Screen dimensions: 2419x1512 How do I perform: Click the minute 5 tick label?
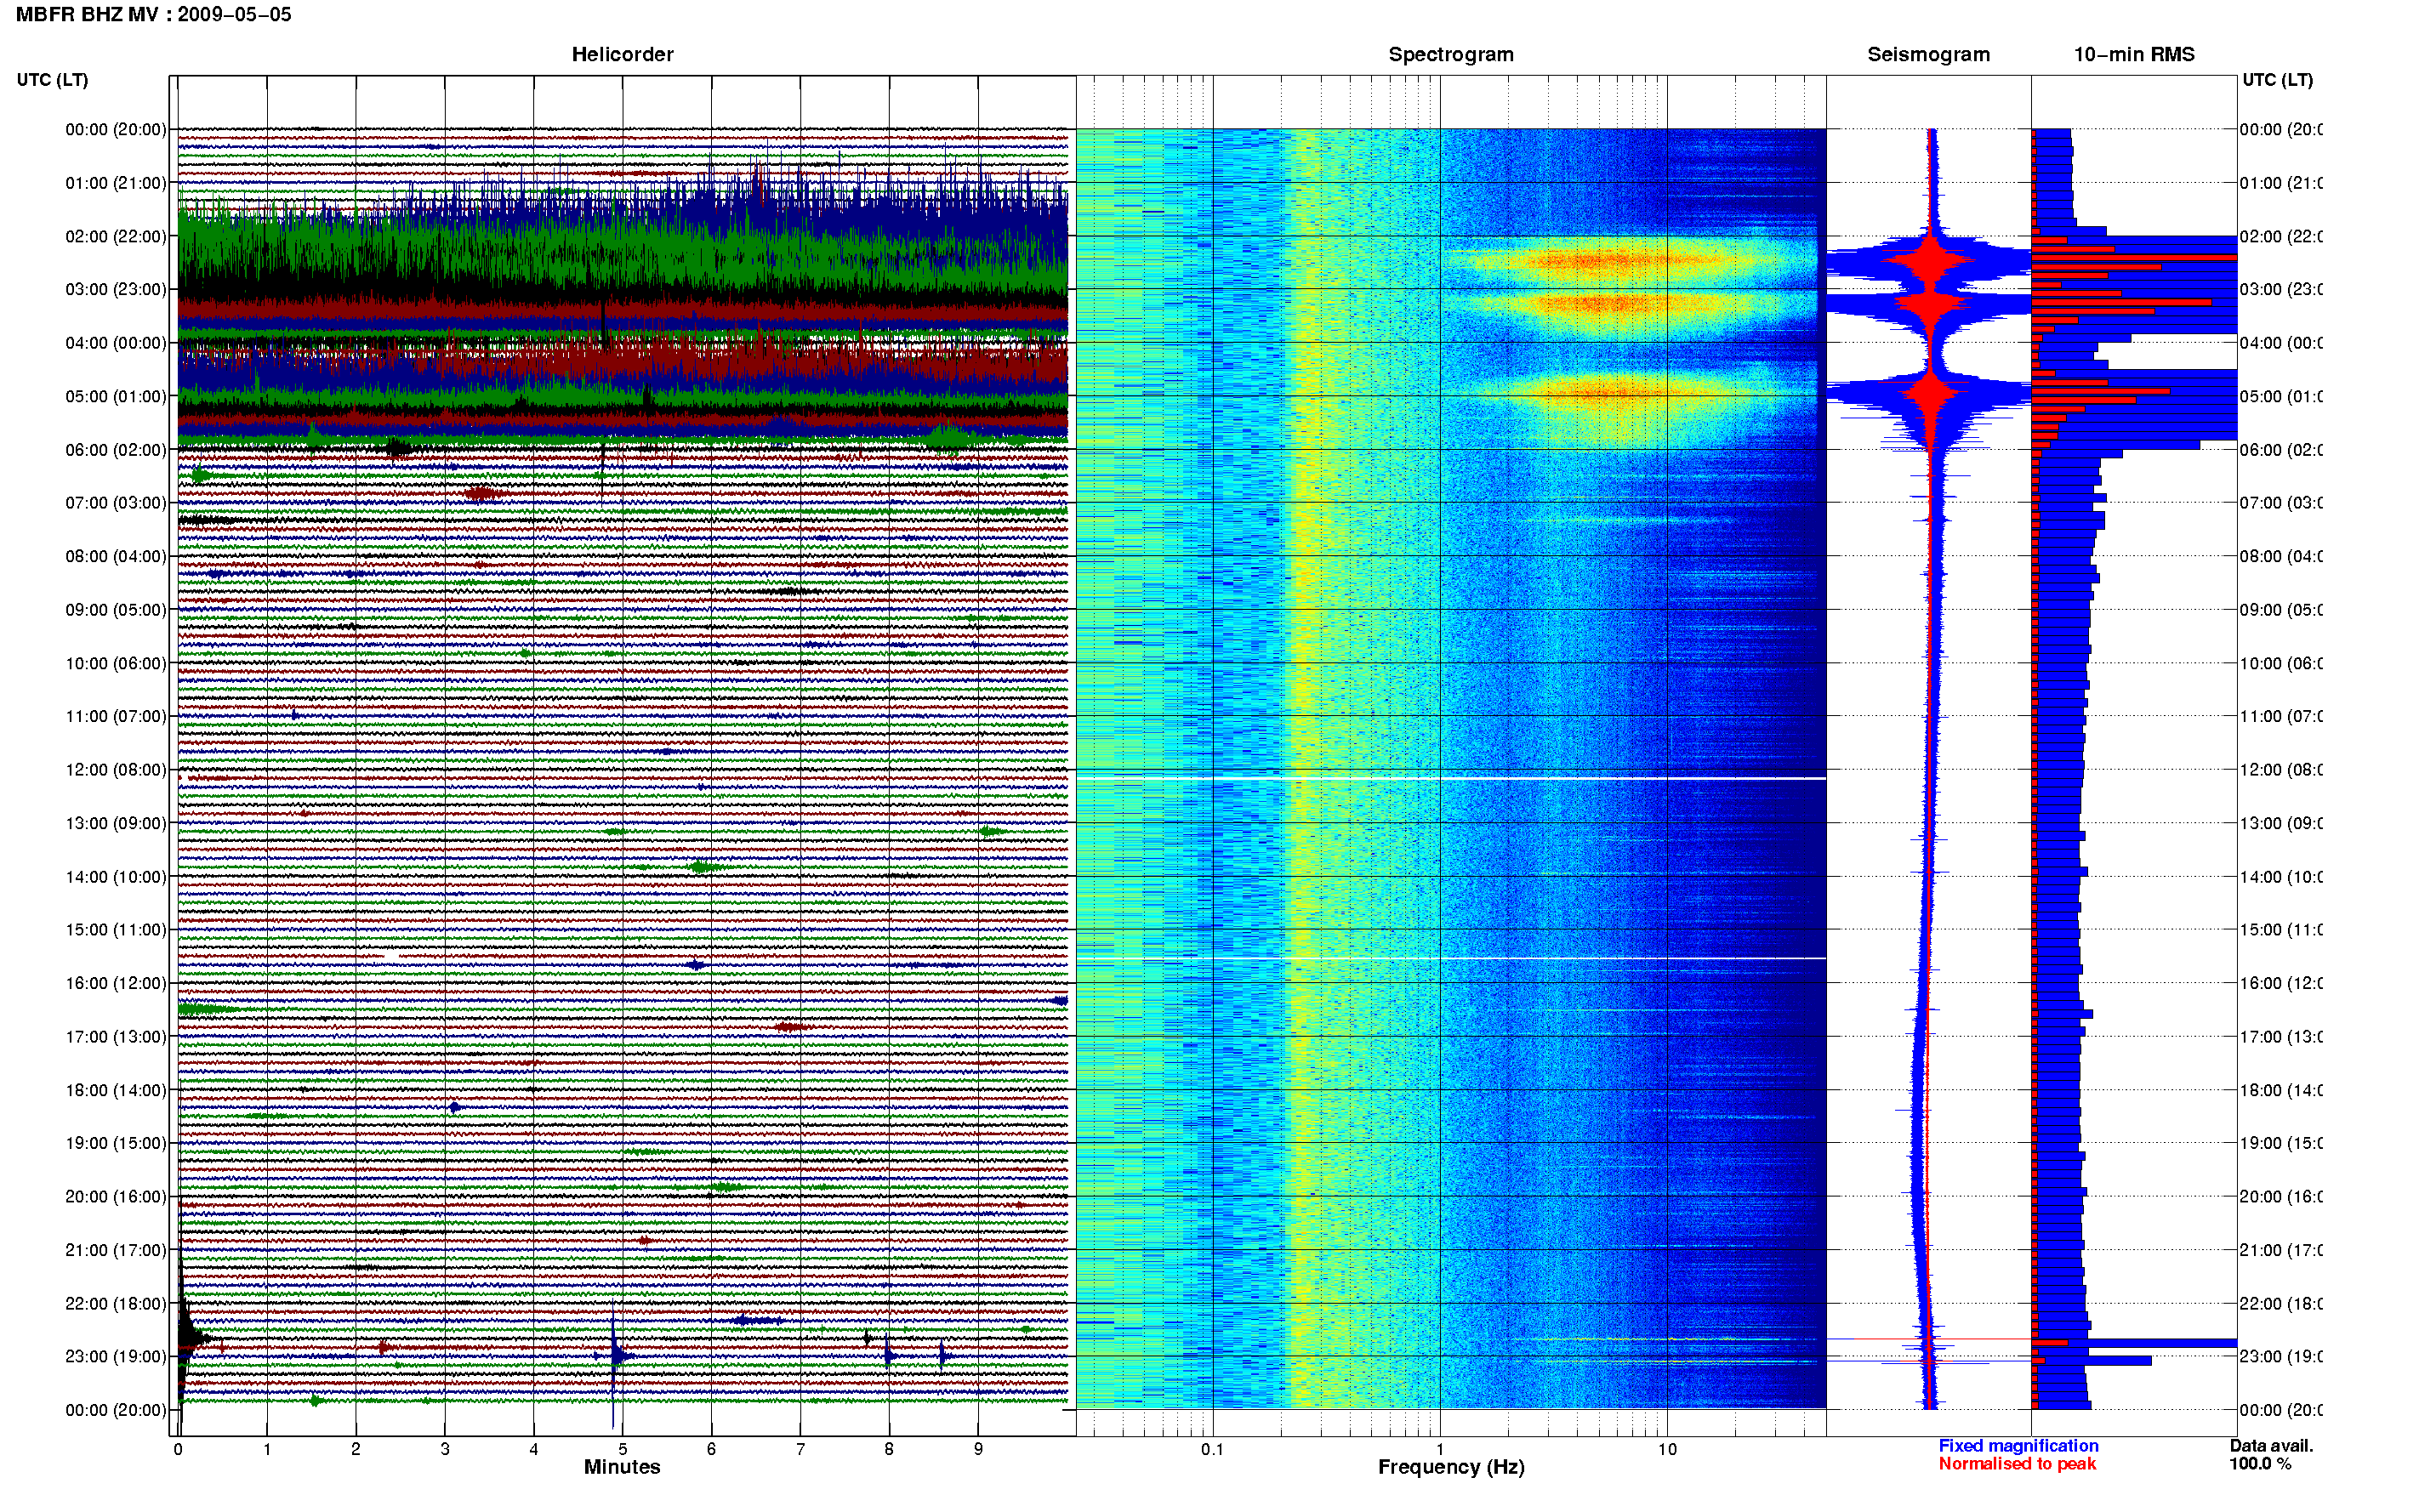click(x=622, y=1449)
